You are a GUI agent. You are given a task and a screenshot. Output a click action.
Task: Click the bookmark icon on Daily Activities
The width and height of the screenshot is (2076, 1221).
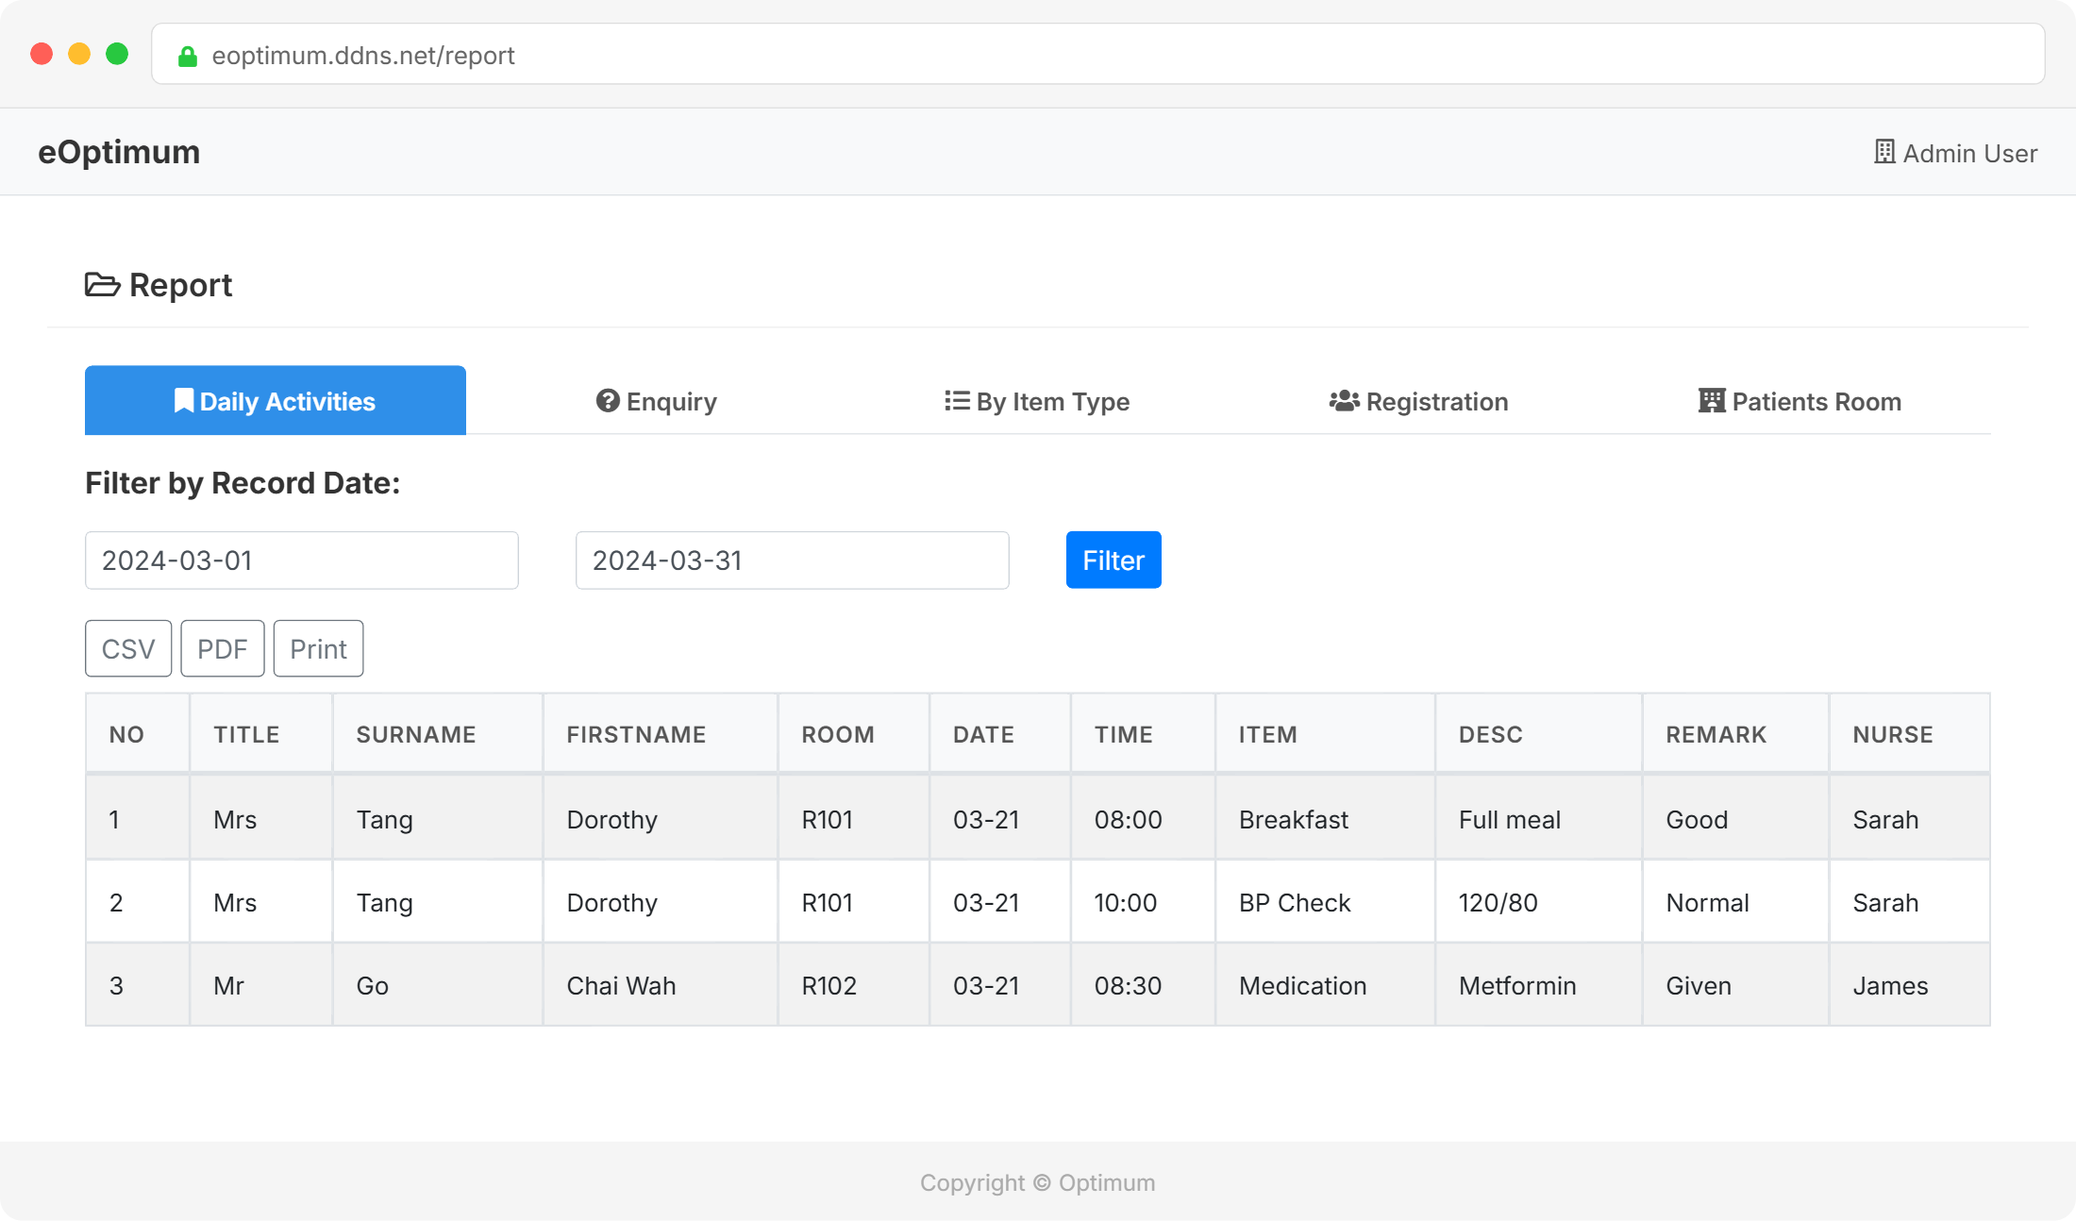(184, 401)
